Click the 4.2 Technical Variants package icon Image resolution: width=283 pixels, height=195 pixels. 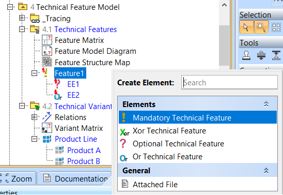click(35, 106)
